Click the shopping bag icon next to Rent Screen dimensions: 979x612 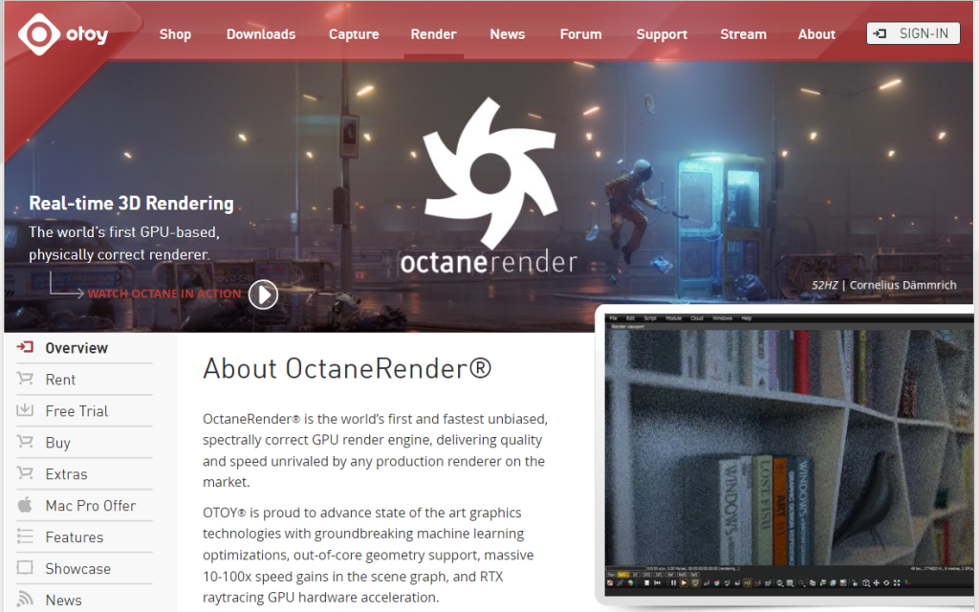25,379
